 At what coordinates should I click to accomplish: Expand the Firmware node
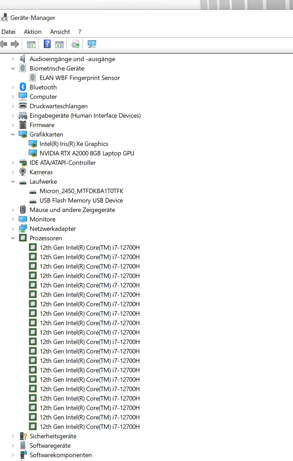click(13, 125)
